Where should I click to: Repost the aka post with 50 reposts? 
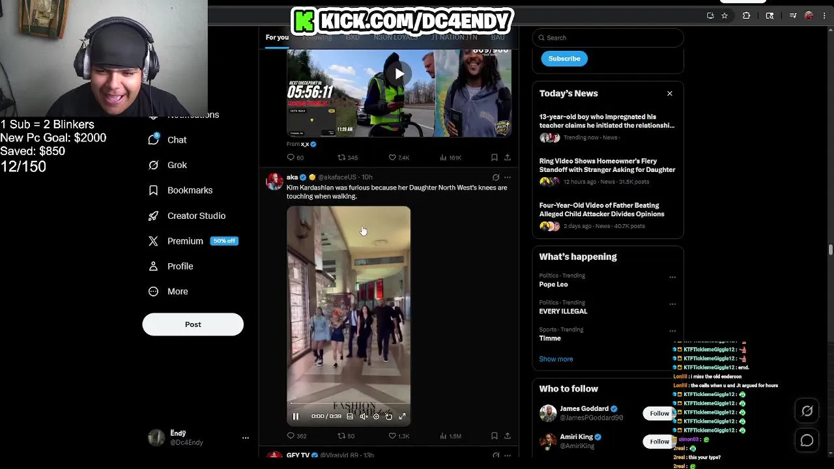pos(346,436)
